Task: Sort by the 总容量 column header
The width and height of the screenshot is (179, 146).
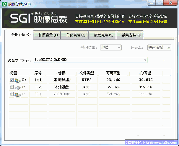Action: pos(146,73)
